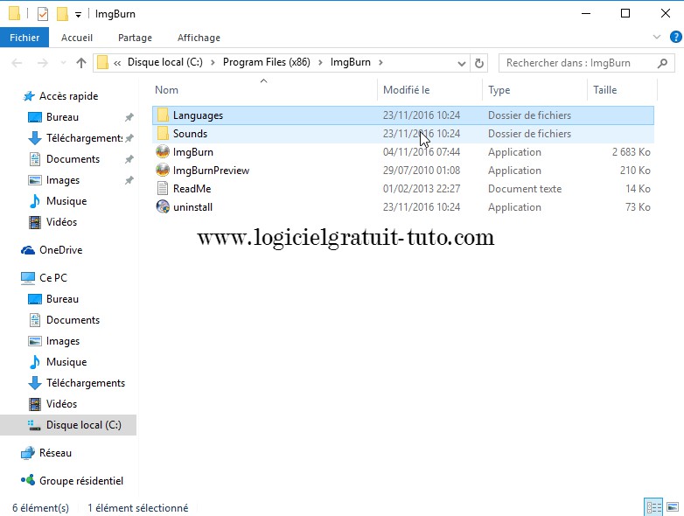Screen dimensions: 684x516
Task: Switch to details view in status bar
Action: [653, 507]
